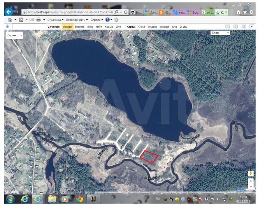
Task: Click the greyed gear icon beside Help
Action: [x=116, y=20]
